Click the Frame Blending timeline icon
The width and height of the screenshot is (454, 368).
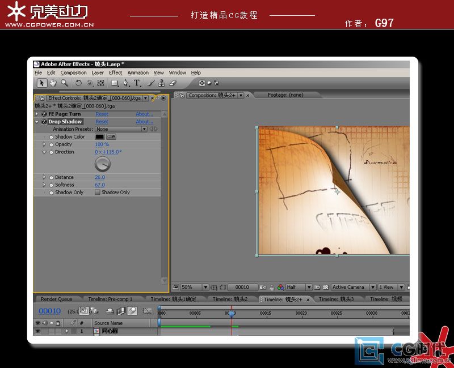121,311
